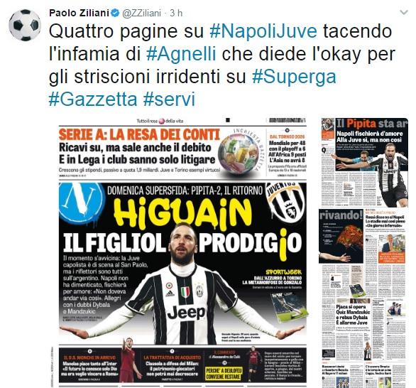Click the Serie A la resa dei conti headline
Image resolution: width=416 pixels, height=388 pixels.
tap(140, 134)
